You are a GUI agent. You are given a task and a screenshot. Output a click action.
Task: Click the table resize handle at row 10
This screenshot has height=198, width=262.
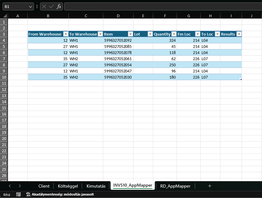(241, 79)
